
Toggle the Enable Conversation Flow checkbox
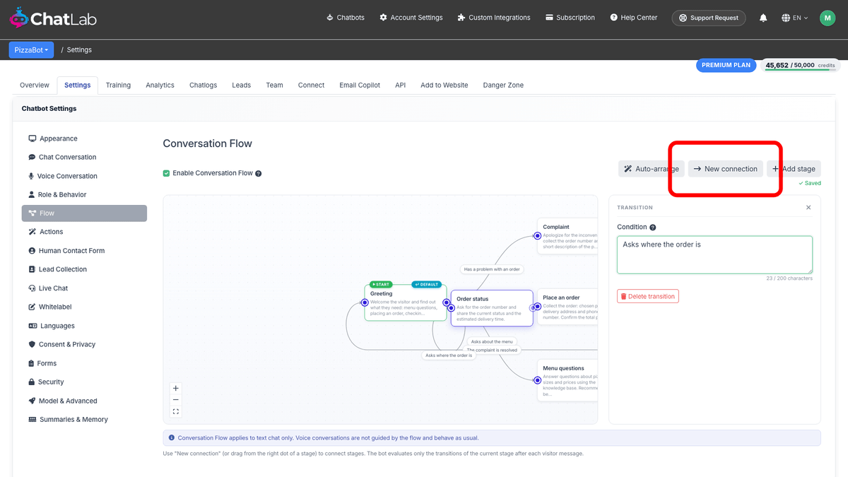point(167,173)
